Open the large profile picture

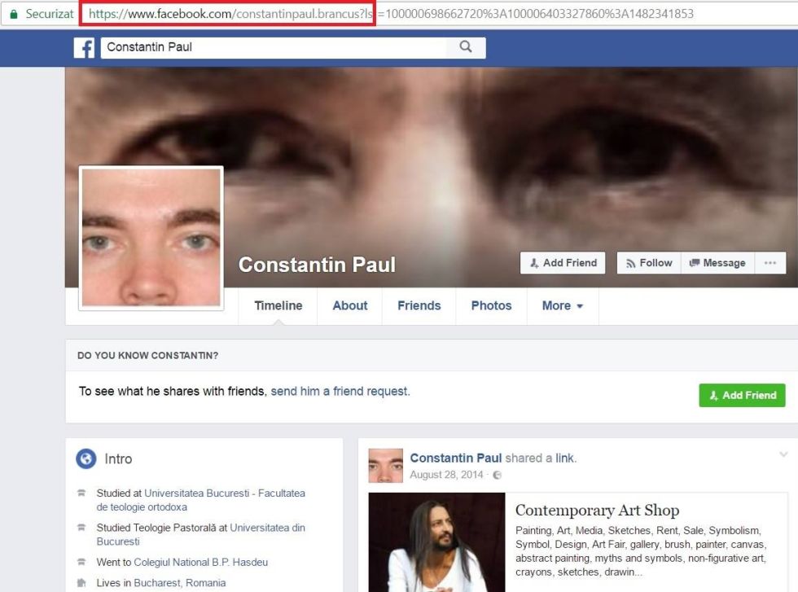pos(151,238)
